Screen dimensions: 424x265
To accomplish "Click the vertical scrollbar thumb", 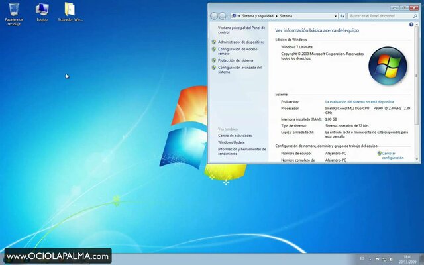I will pyautogui.click(x=417, y=74).
